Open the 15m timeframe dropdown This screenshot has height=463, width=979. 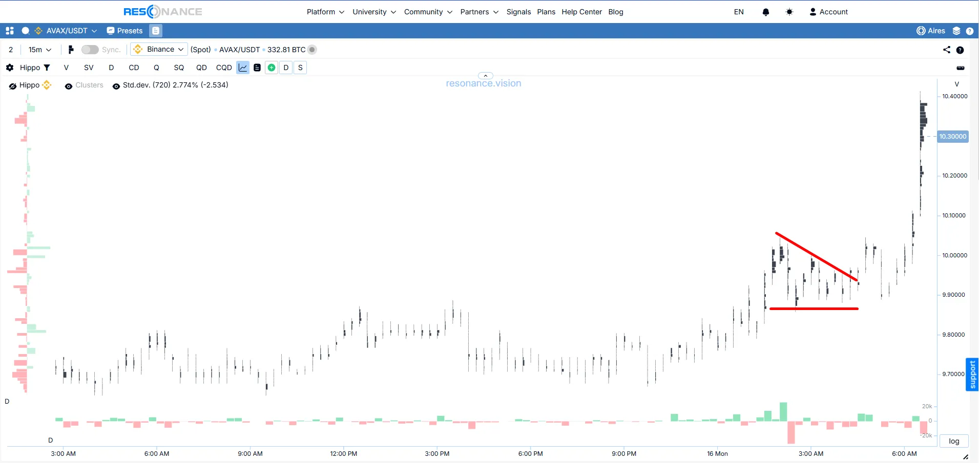pos(39,50)
